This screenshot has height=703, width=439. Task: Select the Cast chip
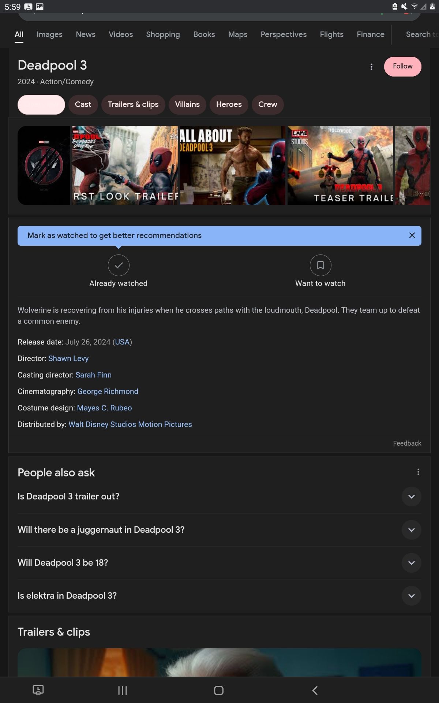(x=83, y=105)
